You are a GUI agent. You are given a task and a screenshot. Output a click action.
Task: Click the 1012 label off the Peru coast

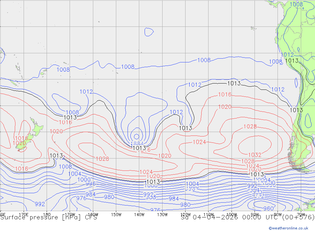coord(287,55)
